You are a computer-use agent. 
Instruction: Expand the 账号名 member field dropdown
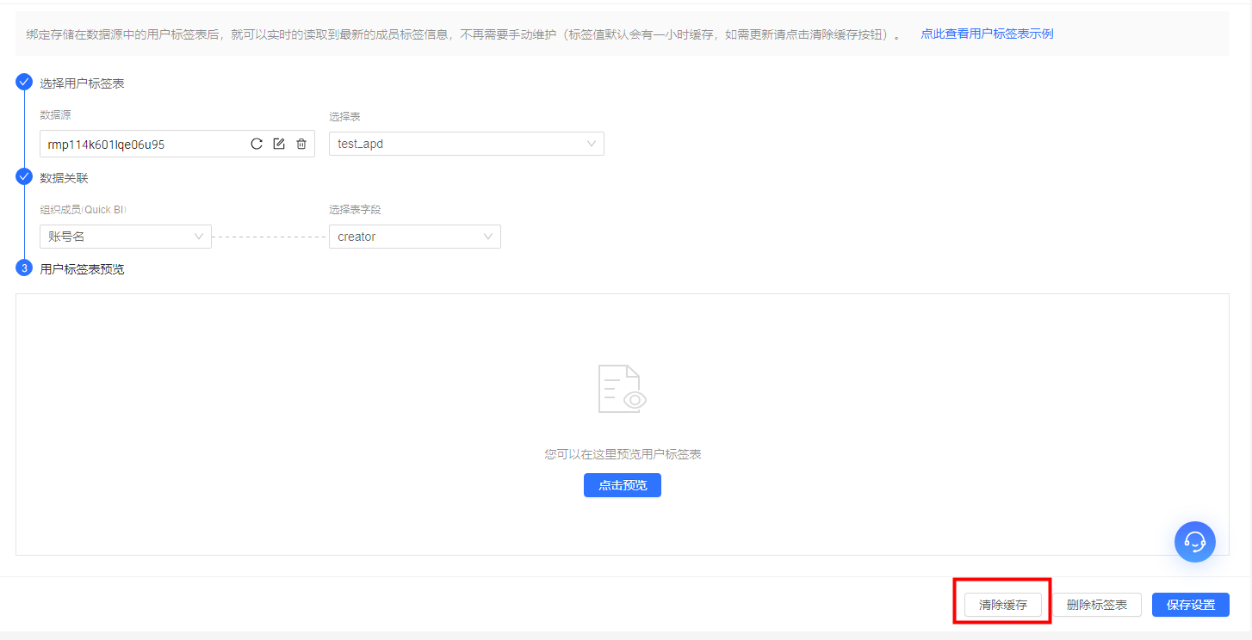[x=126, y=237]
